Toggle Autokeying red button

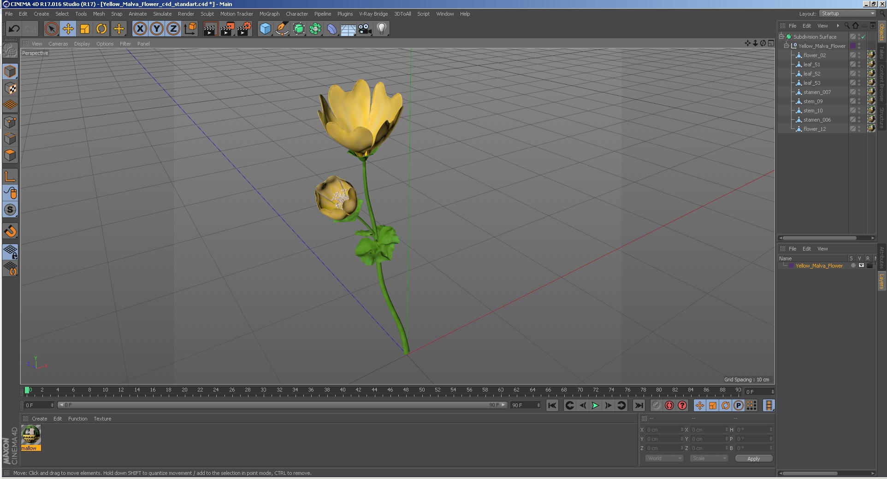[669, 405]
